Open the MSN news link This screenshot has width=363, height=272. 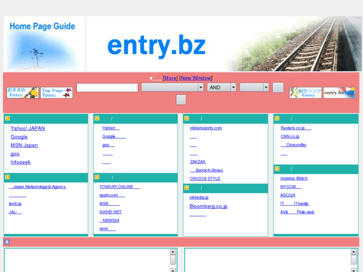click(x=109, y=204)
